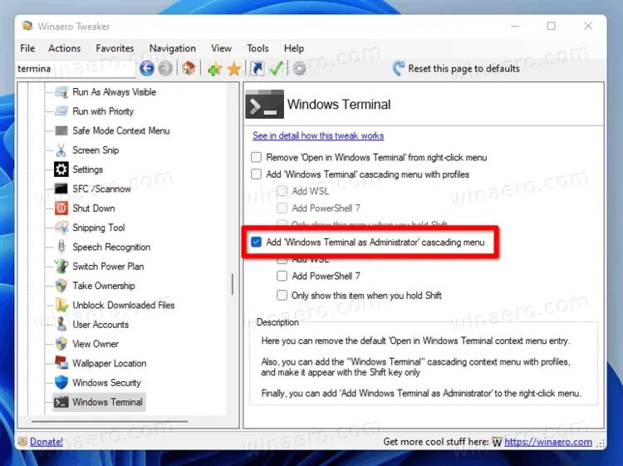Click the Settings gear tree icon
Screen dimensions: 623x466
pos(61,169)
